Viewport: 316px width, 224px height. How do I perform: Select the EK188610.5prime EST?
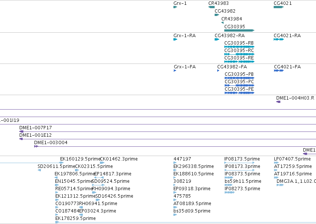pos(175,178)
